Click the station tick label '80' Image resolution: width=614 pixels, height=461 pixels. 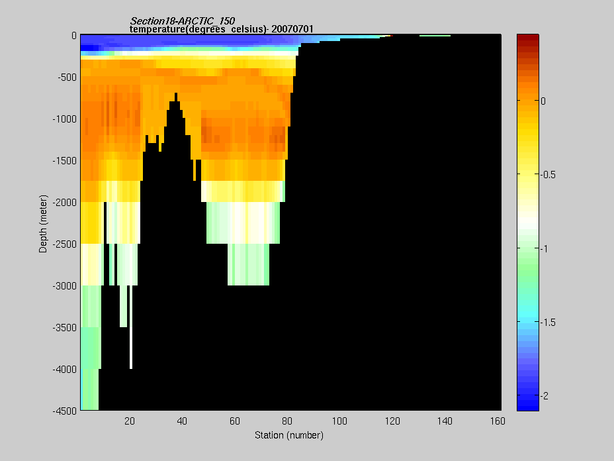[x=287, y=421]
